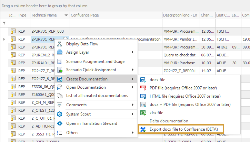This screenshot has height=142, width=250.
Task: Click the PDF file icon in submenu
Action: [143, 88]
